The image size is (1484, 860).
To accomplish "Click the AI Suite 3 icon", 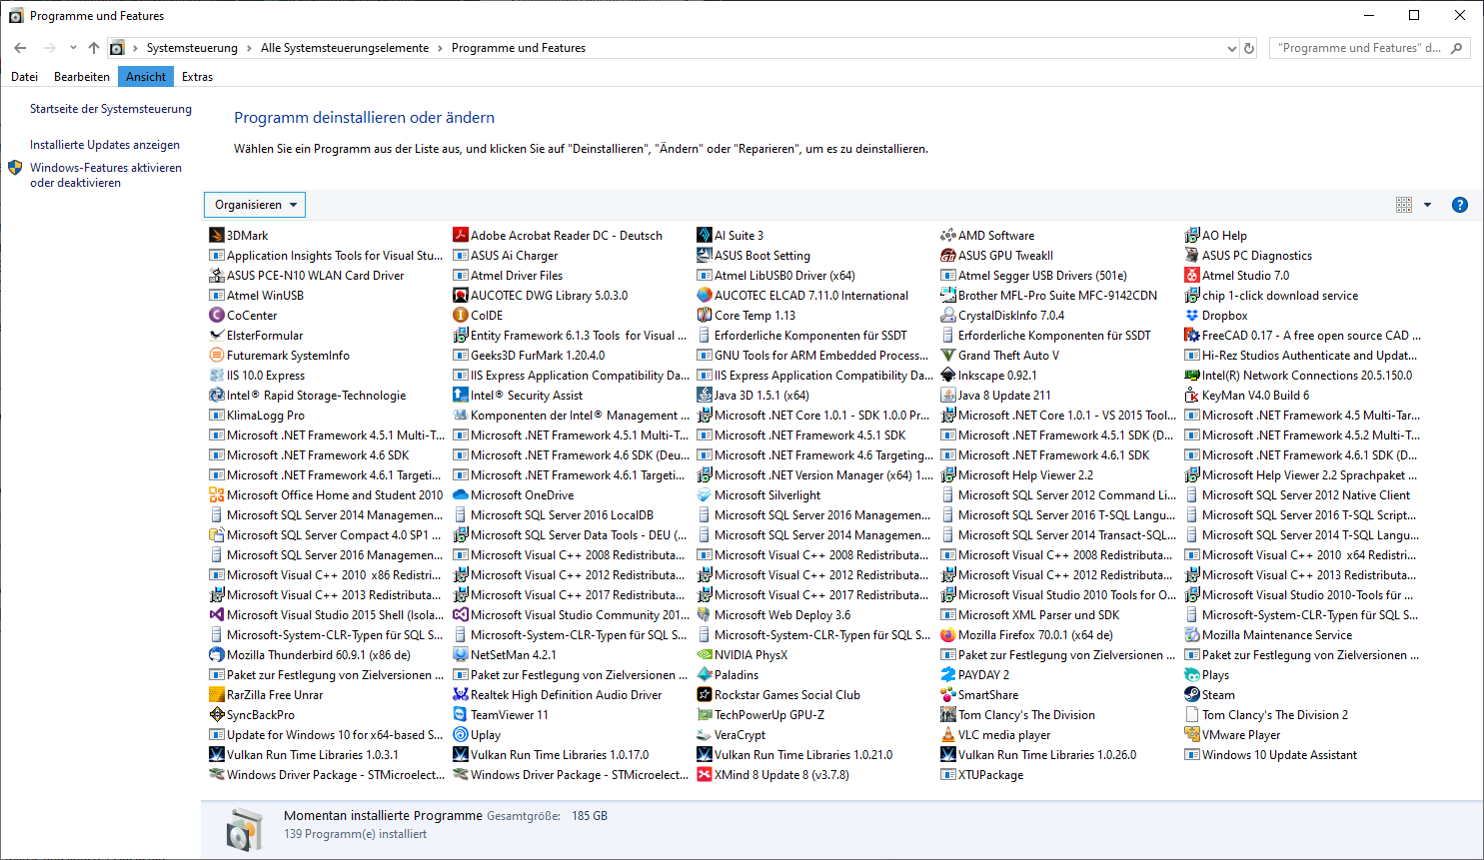I will pos(704,236).
